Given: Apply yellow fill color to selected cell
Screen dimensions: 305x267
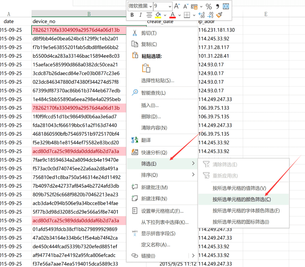Looking at the screenshot, I should pos(158,15).
